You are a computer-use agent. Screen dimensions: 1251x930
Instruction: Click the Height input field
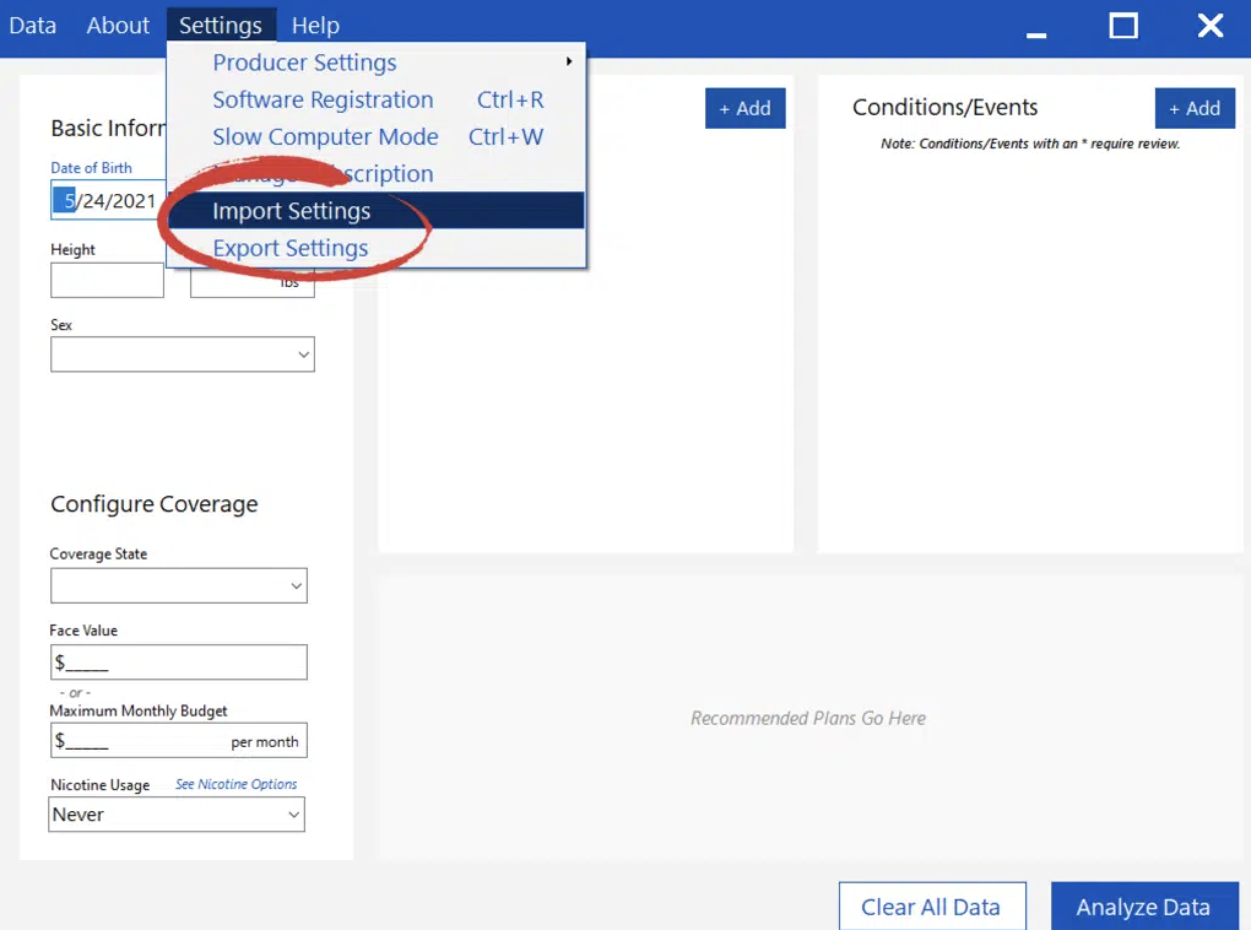coord(107,280)
